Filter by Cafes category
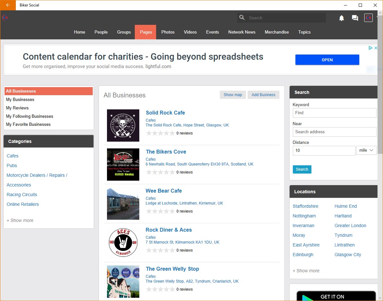383x301 pixels. 13,156
